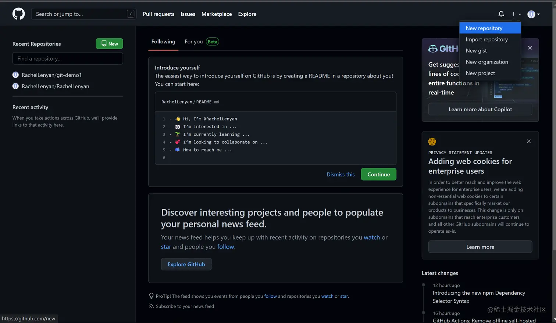This screenshot has width=556, height=323.
Task: Click the cookie icon in privacy card
Action: click(432, 141)
